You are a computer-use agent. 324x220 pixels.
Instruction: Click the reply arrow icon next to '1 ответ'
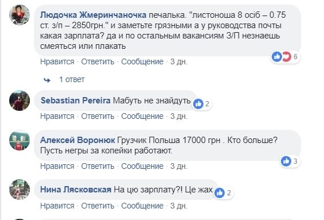click(47, 80)
